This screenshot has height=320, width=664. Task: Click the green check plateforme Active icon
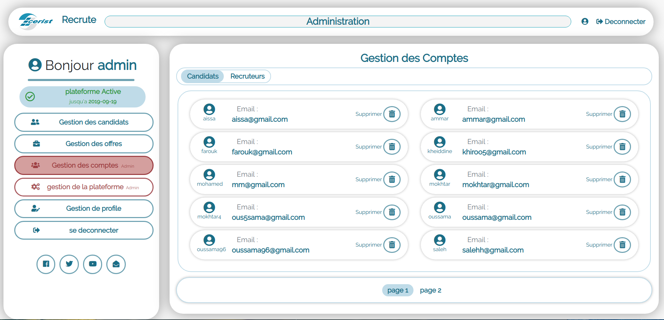point(30,96)
